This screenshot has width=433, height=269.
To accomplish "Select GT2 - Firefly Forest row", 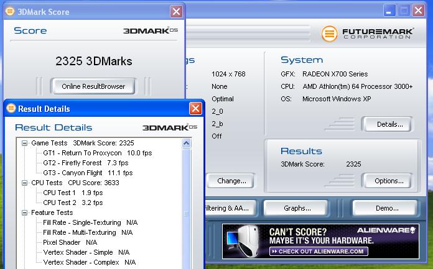I will tap(86, 163).
